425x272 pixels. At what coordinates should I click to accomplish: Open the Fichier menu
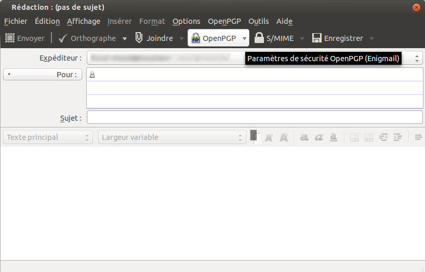tap(16, 21)
